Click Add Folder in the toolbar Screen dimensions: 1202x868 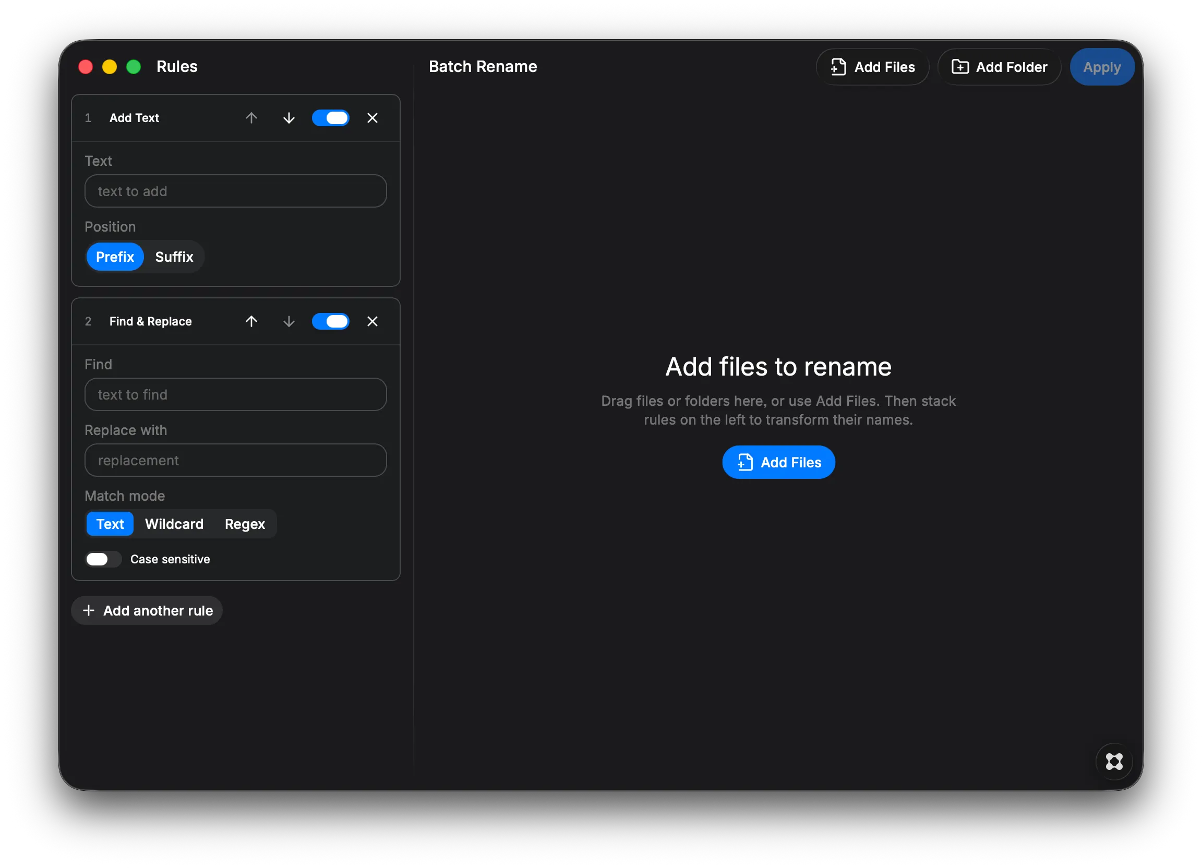pos(1000,67)
